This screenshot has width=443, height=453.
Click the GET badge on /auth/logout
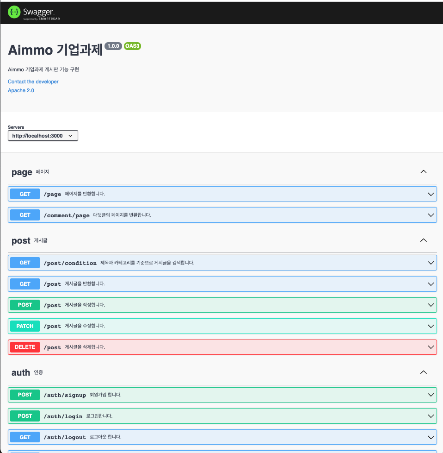(25, 437)
